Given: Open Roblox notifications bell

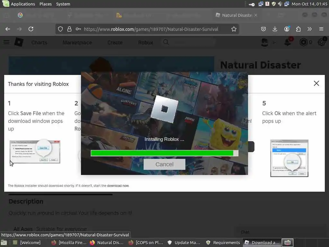Looking at the screenshot, I should [x=288, y=42].
